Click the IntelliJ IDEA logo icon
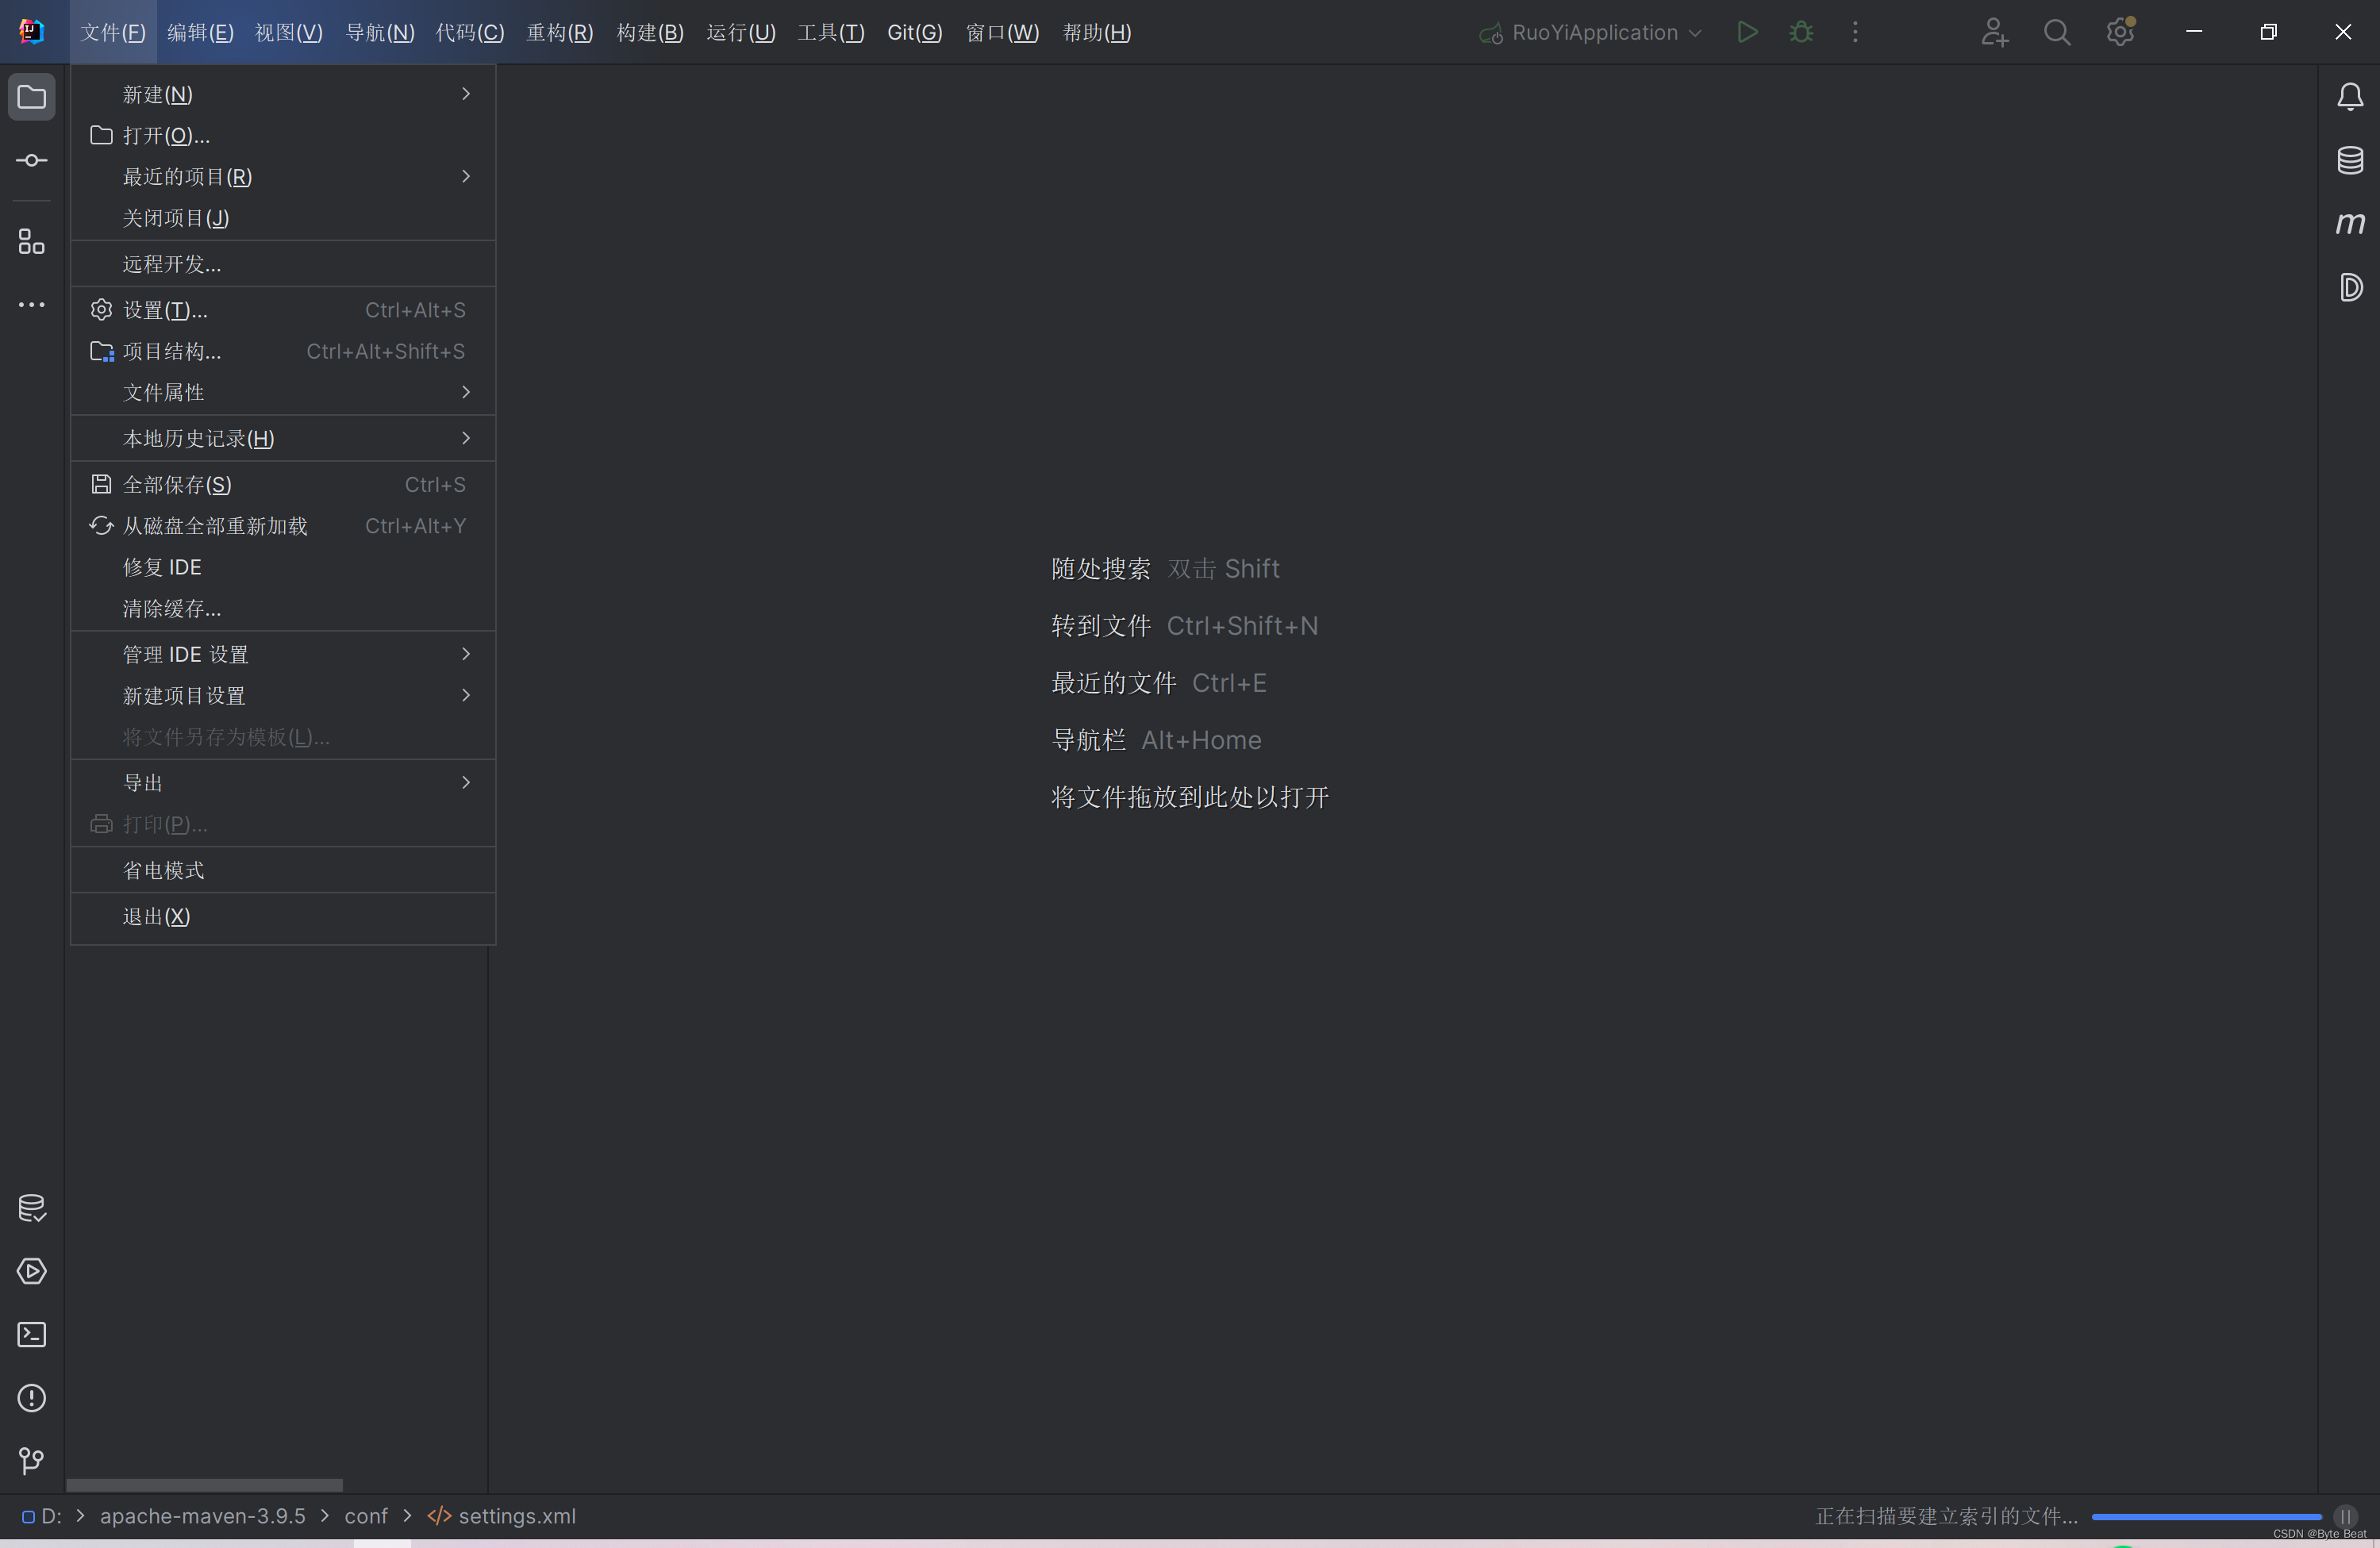 click(x=32, y=32)
